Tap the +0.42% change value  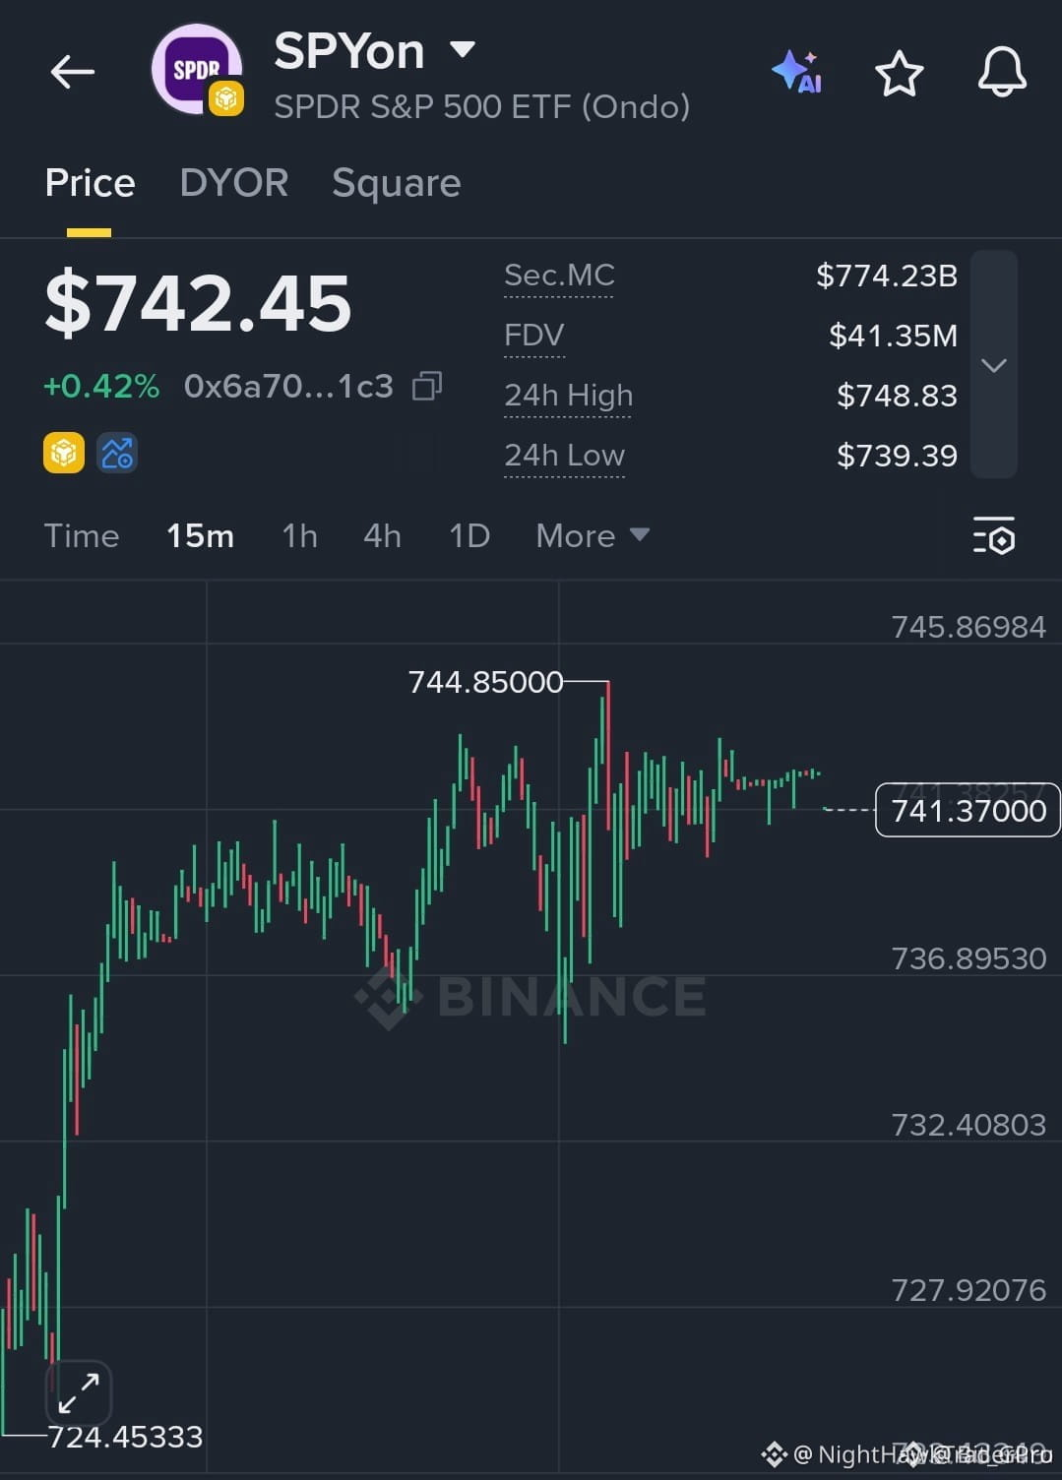(x=101, y=386)
